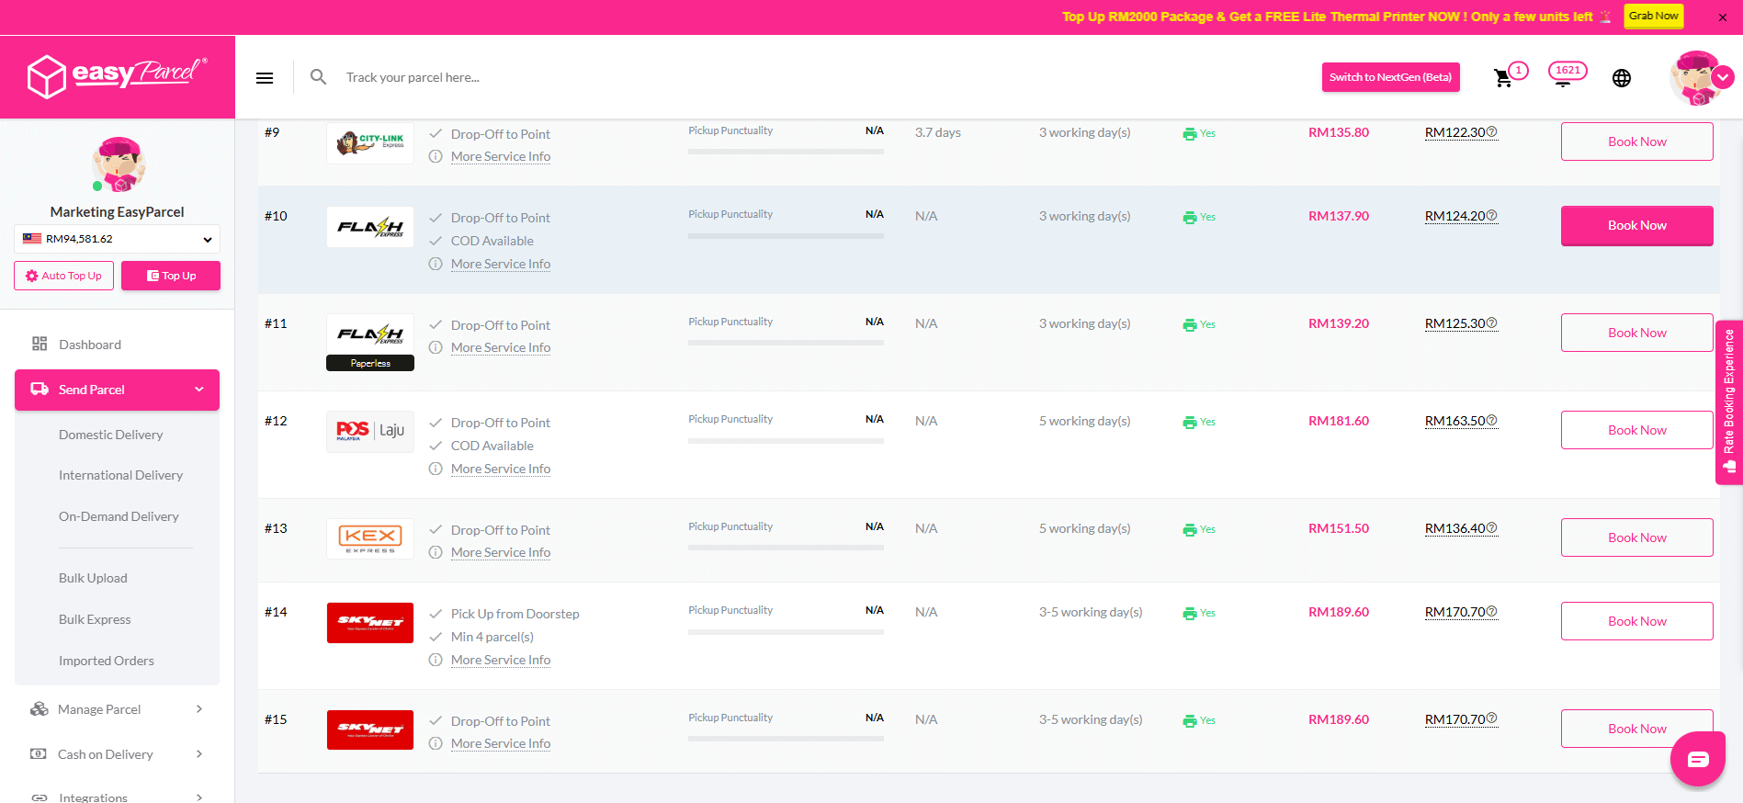Open the notifications icon showing 1621
The height and width of the screenshot is (803, 1743).
click(1566, 74)
